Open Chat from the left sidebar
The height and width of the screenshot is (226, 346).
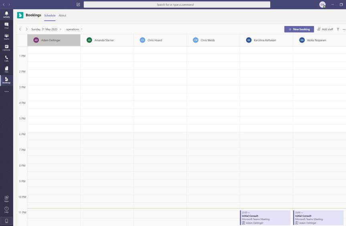6,26
